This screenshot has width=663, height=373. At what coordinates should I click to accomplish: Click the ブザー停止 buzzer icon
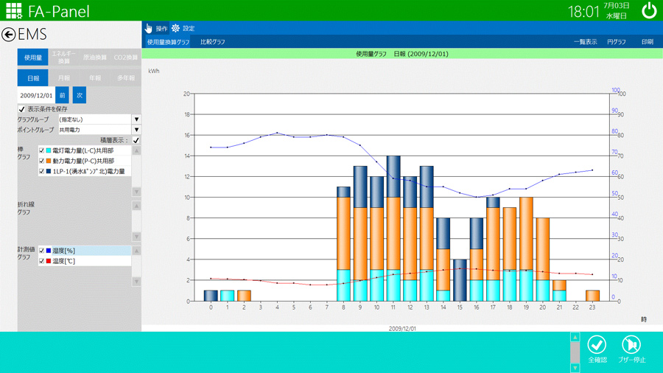(631, 345)
